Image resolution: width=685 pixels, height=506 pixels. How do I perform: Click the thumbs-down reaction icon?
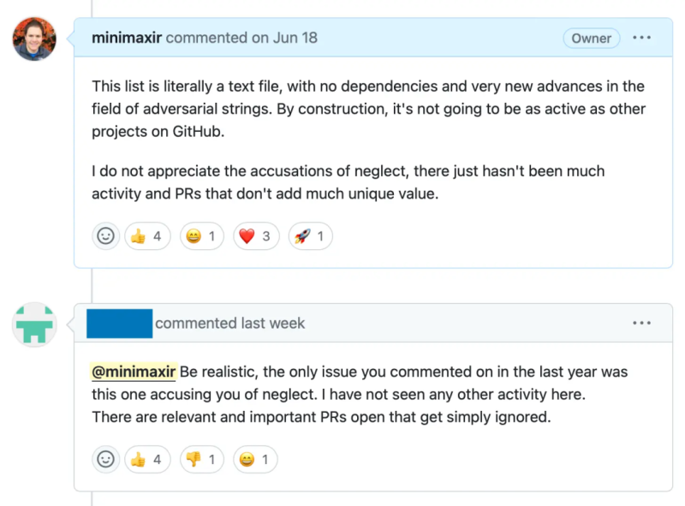click(202, 459)
